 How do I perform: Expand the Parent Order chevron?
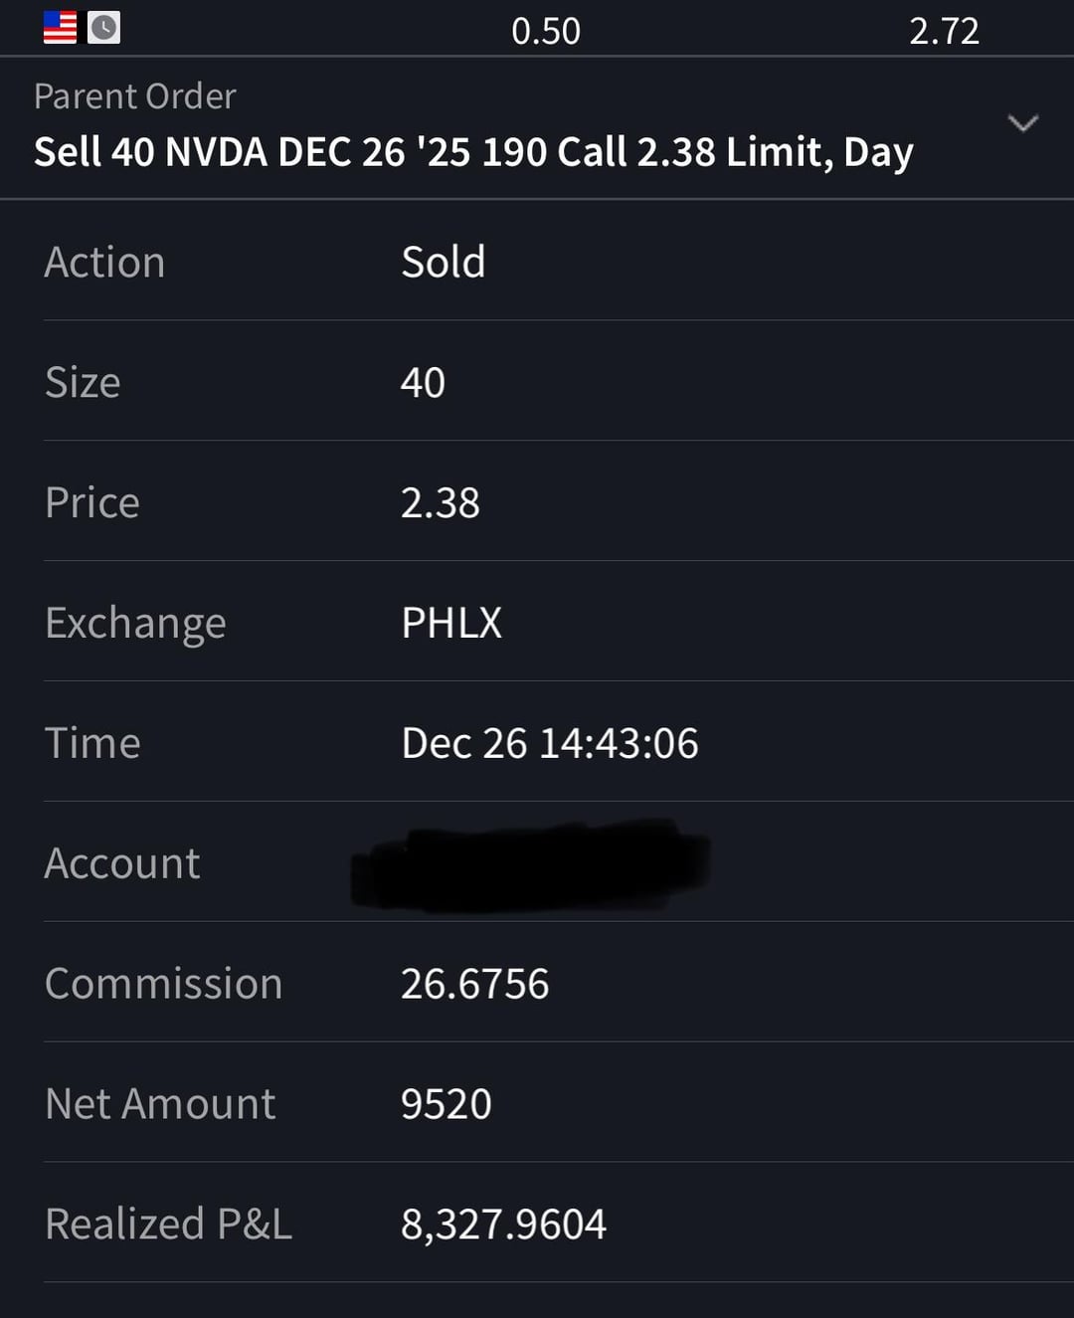[1022, 123]
